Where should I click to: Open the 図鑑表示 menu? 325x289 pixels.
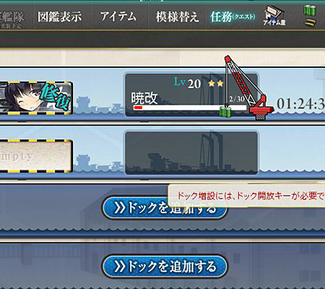tap(59, 17)
